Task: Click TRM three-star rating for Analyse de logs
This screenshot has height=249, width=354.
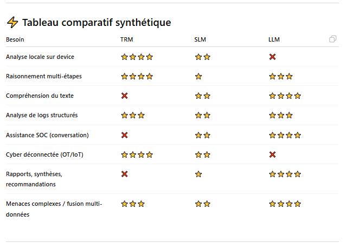Action: 133,115
